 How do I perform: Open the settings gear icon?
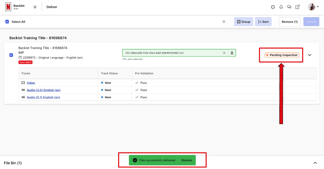[x=273, y=7]
